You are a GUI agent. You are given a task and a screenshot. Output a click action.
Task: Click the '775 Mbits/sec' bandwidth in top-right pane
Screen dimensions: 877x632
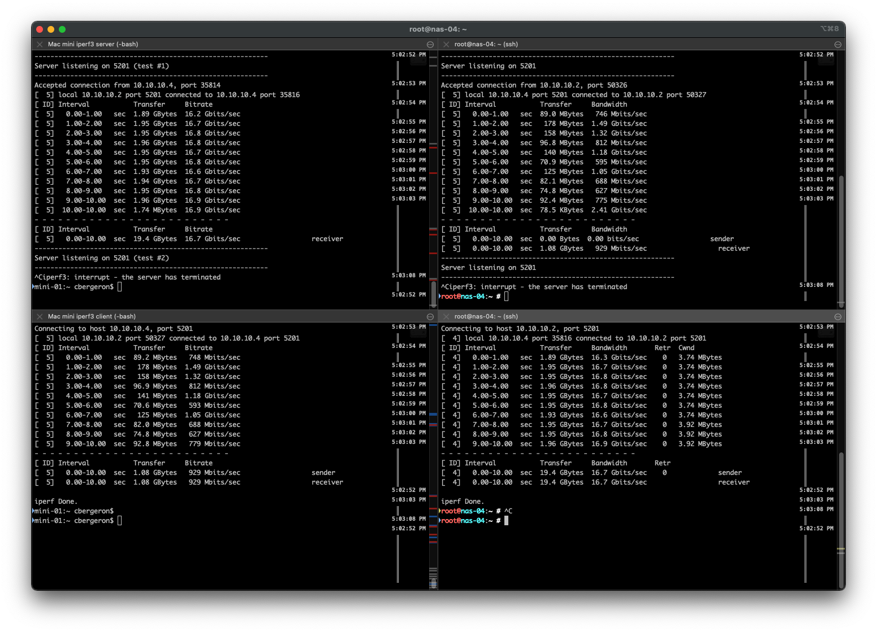coord(621,201)
